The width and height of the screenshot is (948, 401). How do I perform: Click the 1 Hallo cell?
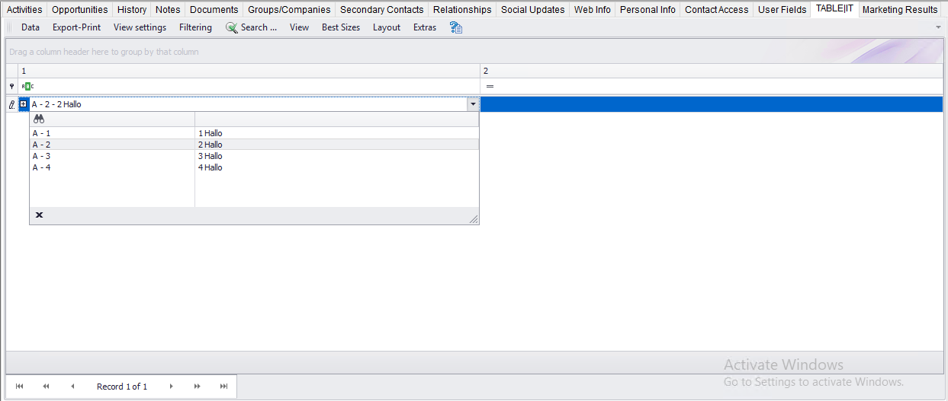[x=337, y=133]
